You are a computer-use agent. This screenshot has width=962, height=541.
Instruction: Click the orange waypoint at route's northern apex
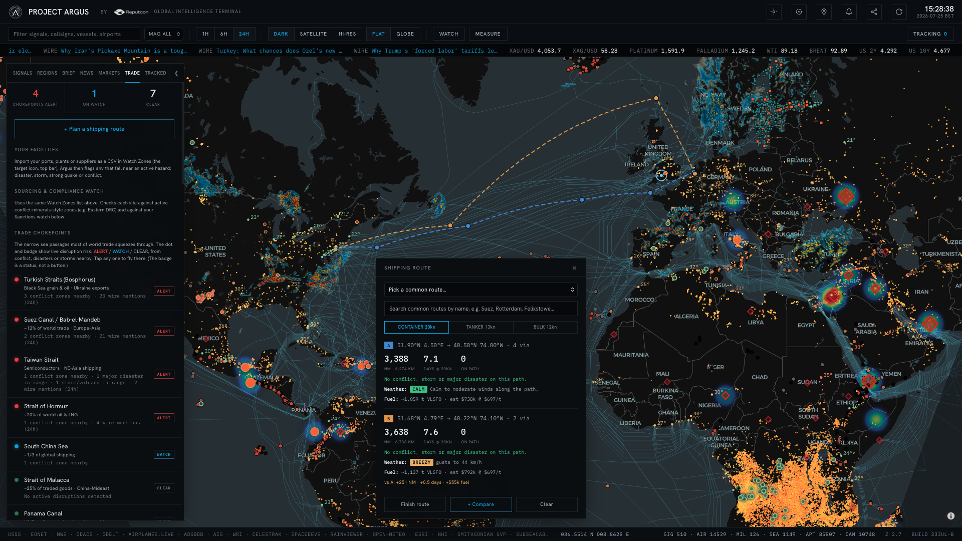pos(656,98)
